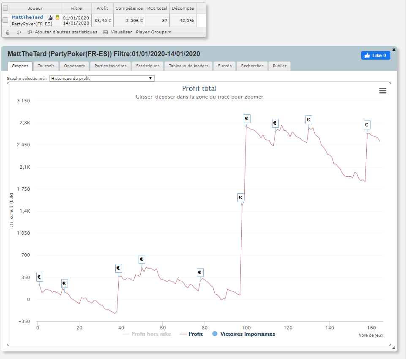This screenshot has height=359, width=406.
Task: Click the 33,45 € profit cell
Action: coord(103,20)
